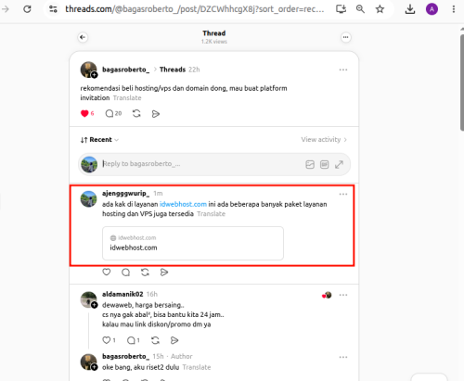The image size is (464, 381).
Task: Open more options on bagasroberto_ 15h reply
Action: [343, 357]
